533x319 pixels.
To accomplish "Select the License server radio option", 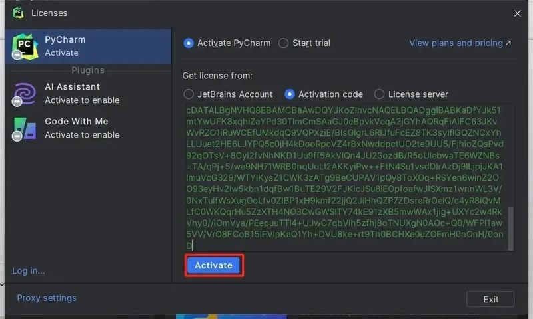I will point(379,94).
